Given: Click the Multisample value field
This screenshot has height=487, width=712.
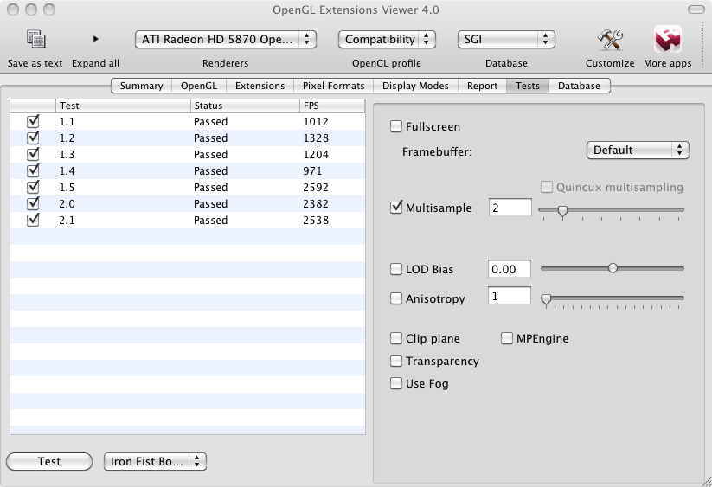Looking at the screenshot, I should [x=510, y=208].
